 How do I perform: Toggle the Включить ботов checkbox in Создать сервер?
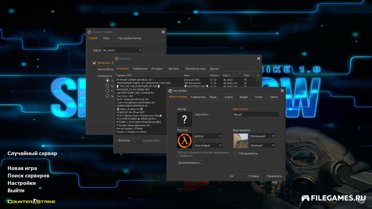94,63
